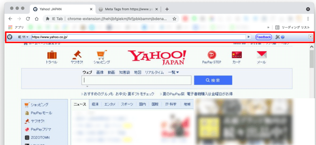Click the Yahoo! JAPAN logo
Screen dimensions: 316x145
pyautogui.click(x=157, y=57)
